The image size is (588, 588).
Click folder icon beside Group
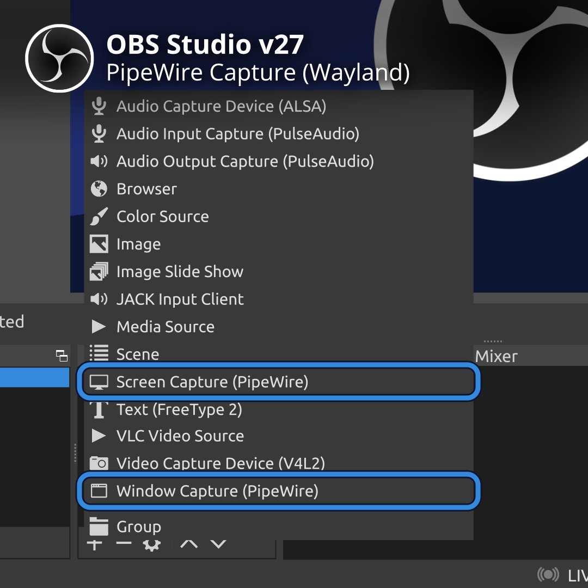(x=99, y=526)
